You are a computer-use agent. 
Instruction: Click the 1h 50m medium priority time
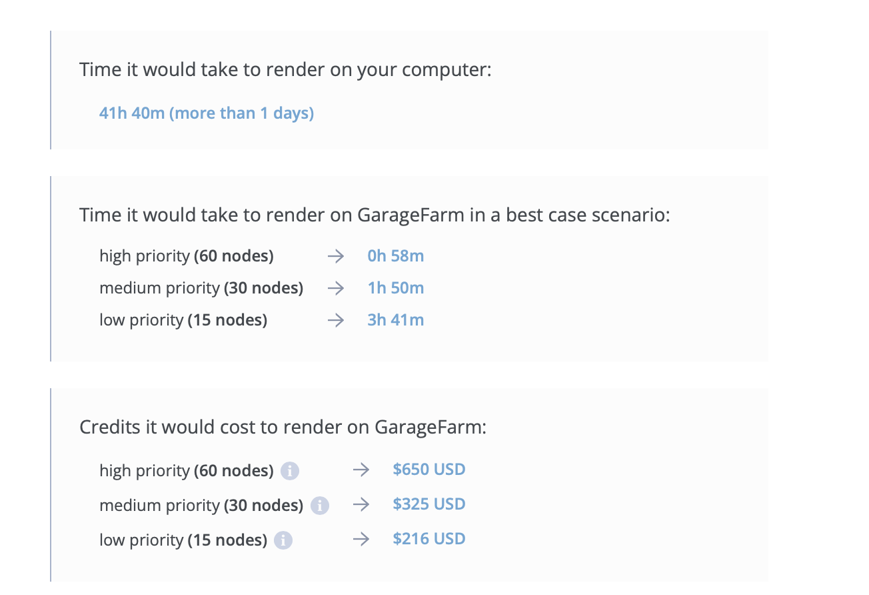pos(395,288)
